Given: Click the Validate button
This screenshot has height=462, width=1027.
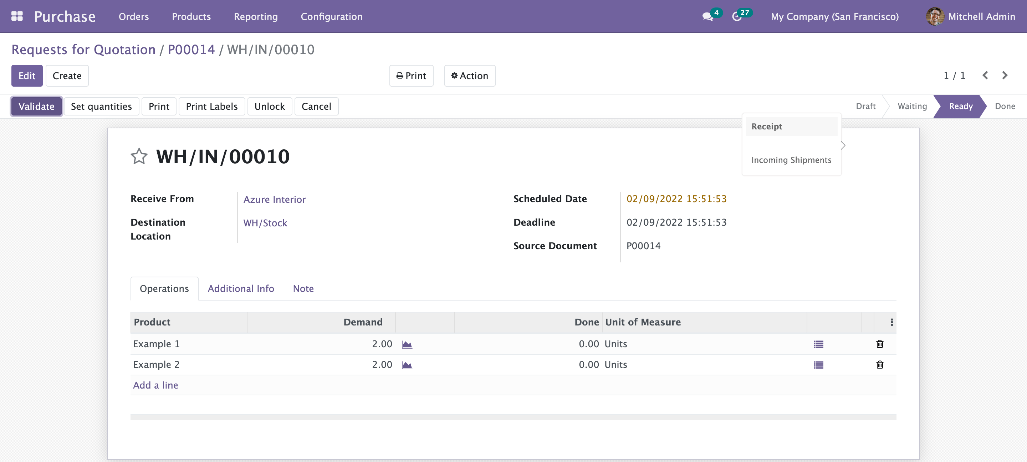Looking at the screenshot, I should [36, 107].
